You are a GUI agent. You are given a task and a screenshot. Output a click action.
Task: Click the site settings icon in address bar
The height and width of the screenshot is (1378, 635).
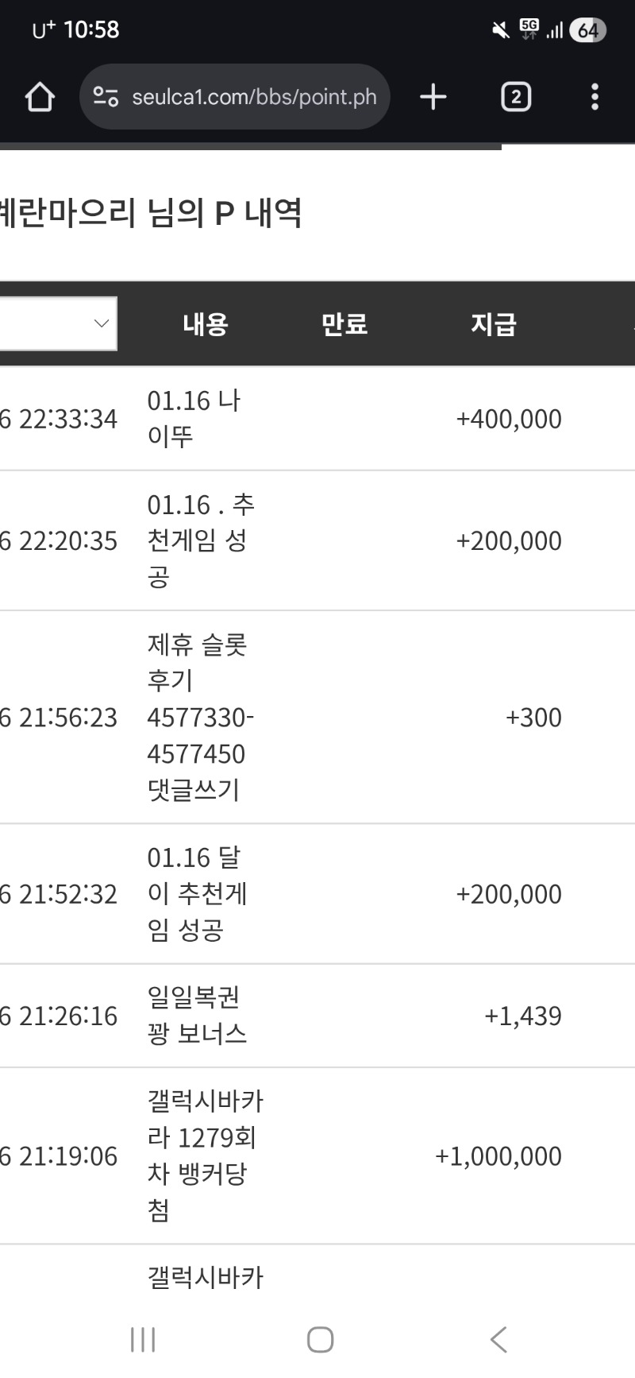coord(106,96)
